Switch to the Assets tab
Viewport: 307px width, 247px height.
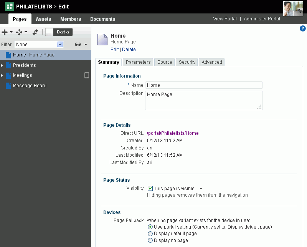pos(43,19)
